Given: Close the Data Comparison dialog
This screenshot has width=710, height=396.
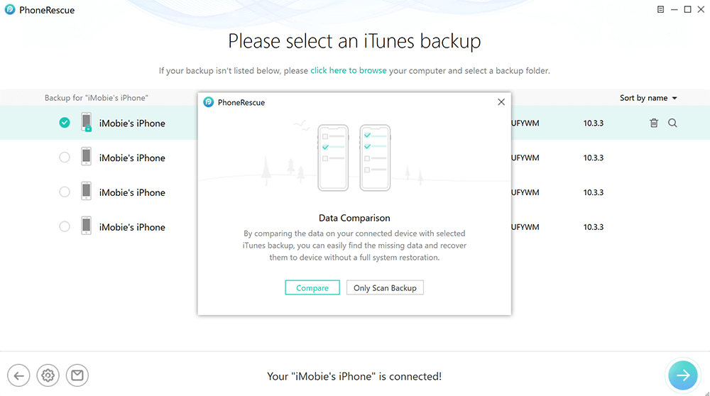Looking at the screenshot, I should 501,102.
